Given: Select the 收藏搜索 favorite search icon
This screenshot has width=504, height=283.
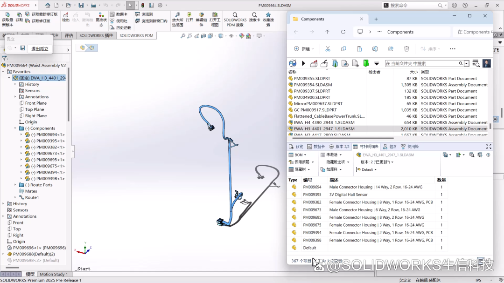Looking at the screenshot, I should tap(268, 15).
